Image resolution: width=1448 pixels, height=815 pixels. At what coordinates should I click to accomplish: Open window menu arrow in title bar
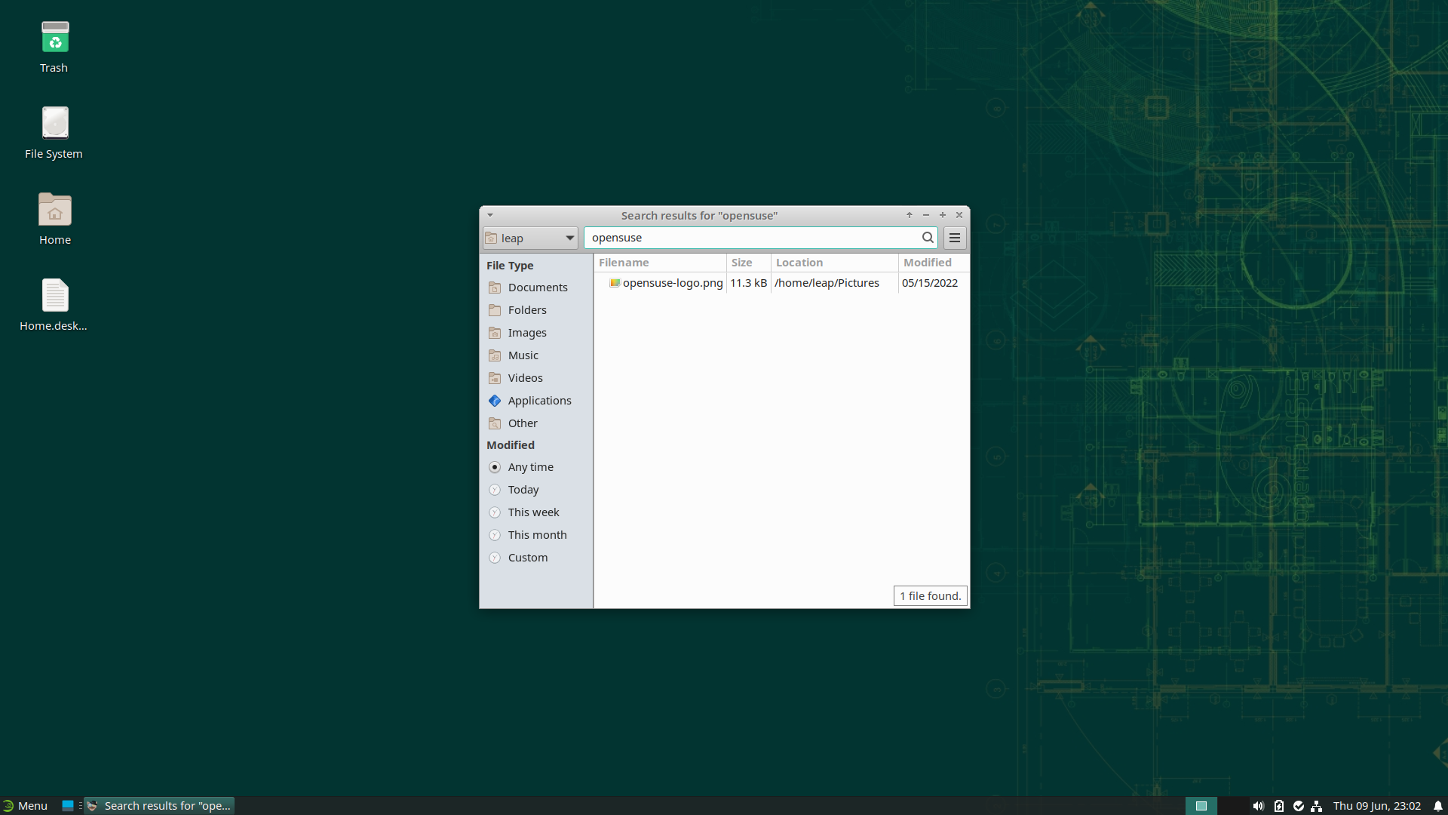(x=490, y=215)
